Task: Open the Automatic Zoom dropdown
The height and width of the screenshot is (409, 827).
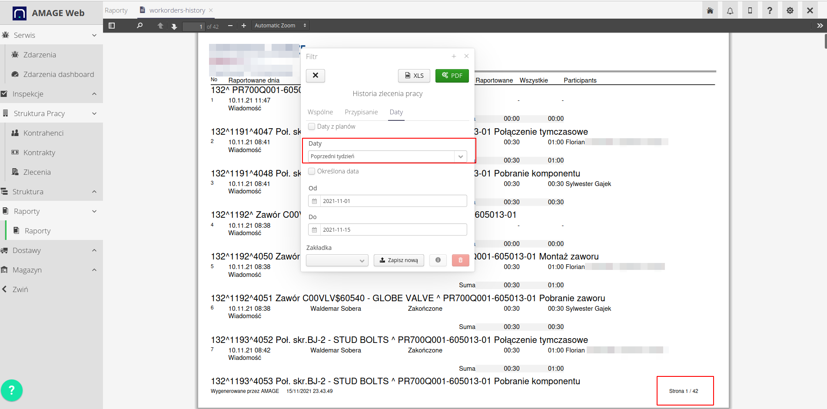Action: (x=280, y=25)
